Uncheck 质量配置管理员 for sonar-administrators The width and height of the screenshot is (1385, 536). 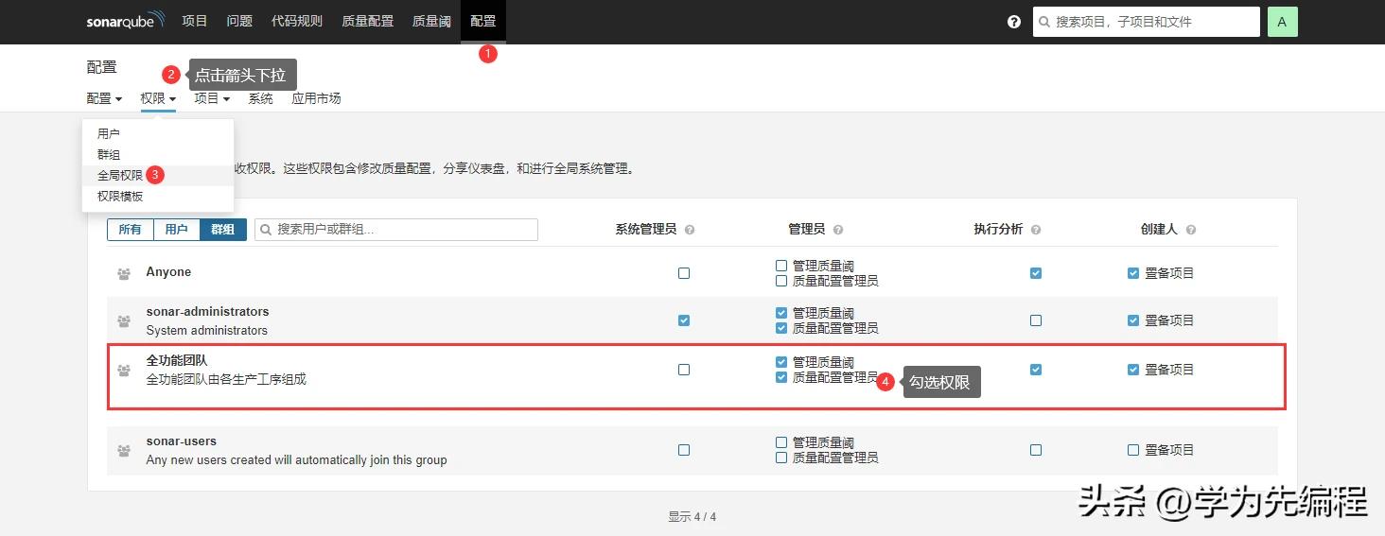(781, 328)
